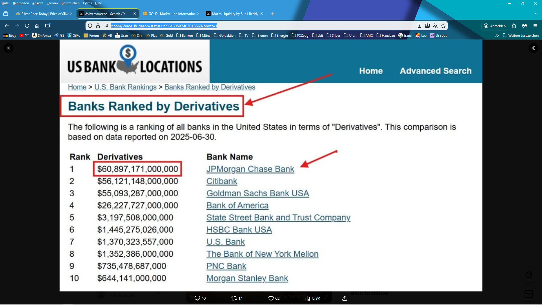542x305 pixels.
Task: Click the reply comment icon
Action: (197, 298)
